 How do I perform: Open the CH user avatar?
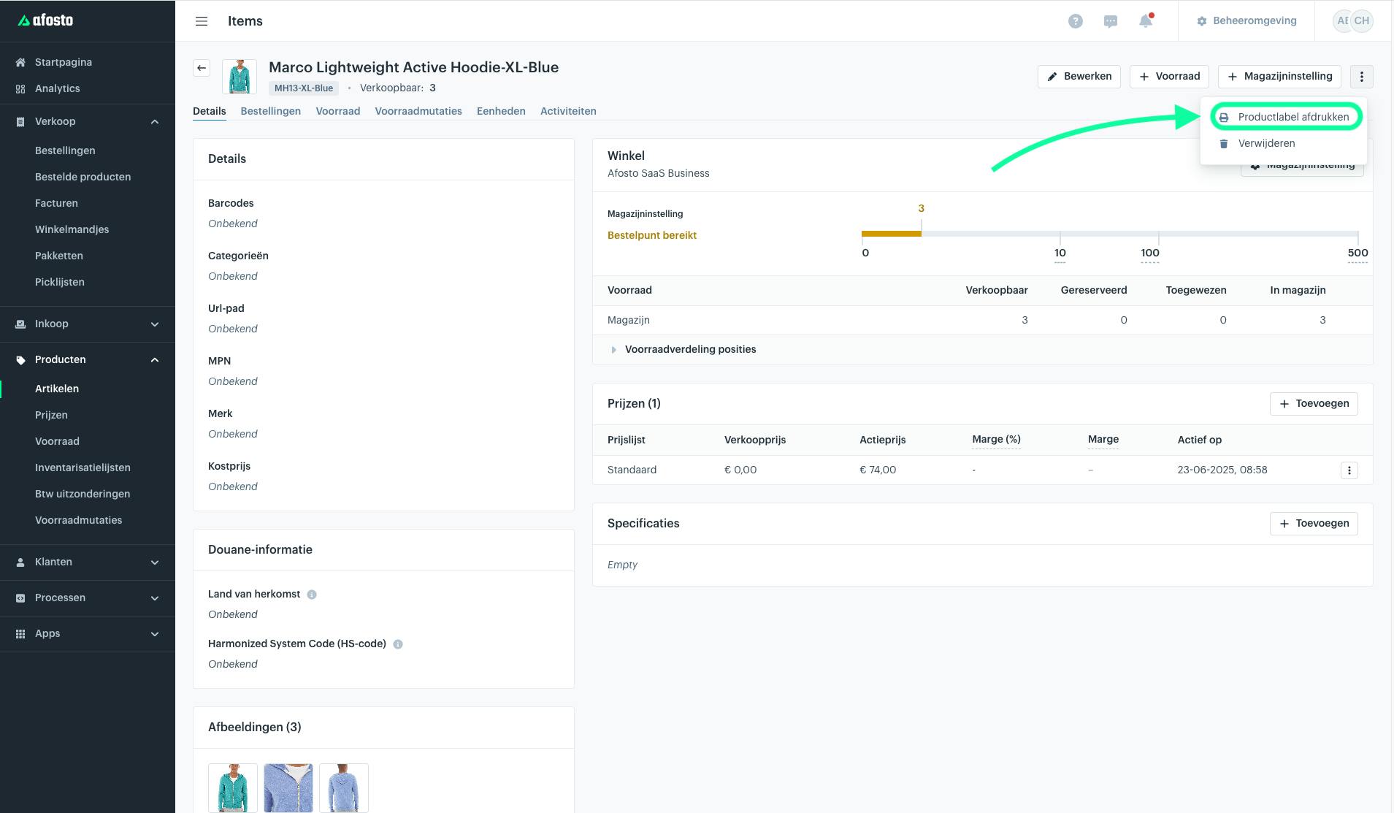(x=1361, y=21)
